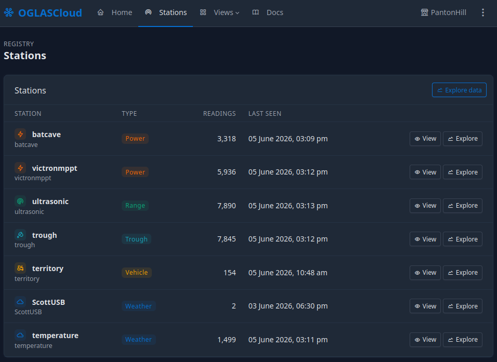This screenshot has width=497, height=362.
Task: Explore the temperature station data
Action: (x=463, y=340)
